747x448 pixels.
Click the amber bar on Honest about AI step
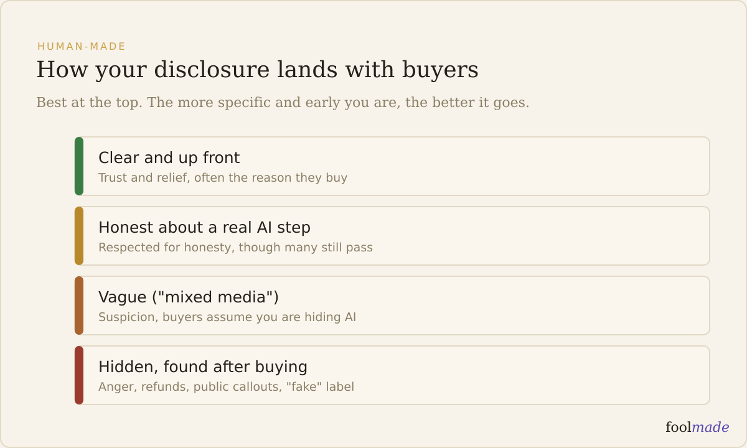79,236
